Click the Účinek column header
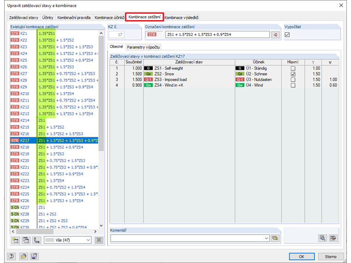 [x=258, y=62]
